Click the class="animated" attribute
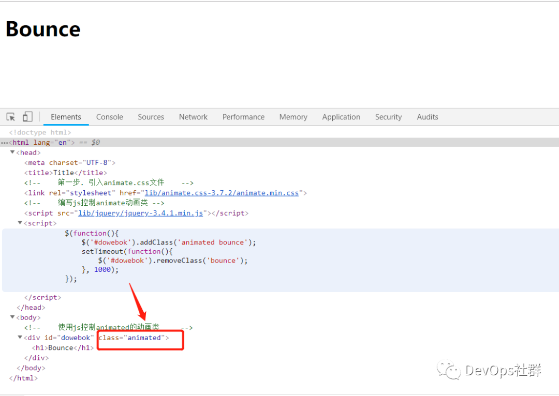Screen dimensions: 559x396 [132, 338]
